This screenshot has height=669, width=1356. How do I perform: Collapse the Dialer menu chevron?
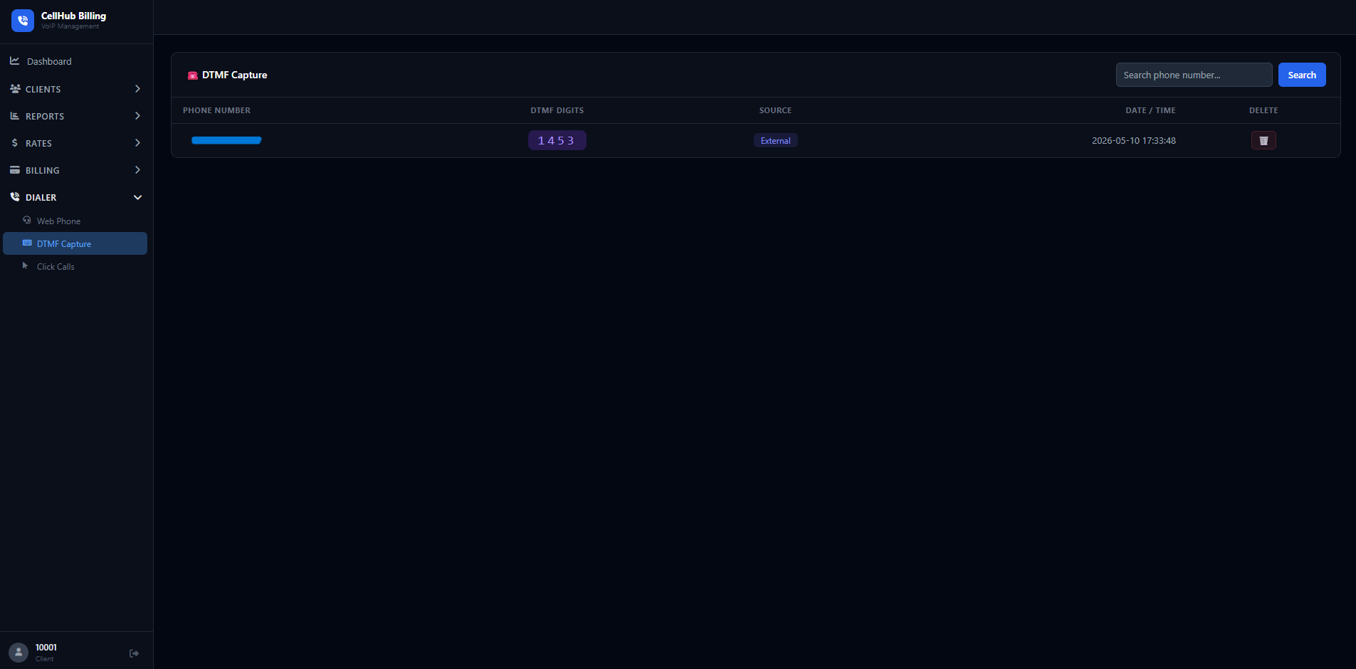137,197
